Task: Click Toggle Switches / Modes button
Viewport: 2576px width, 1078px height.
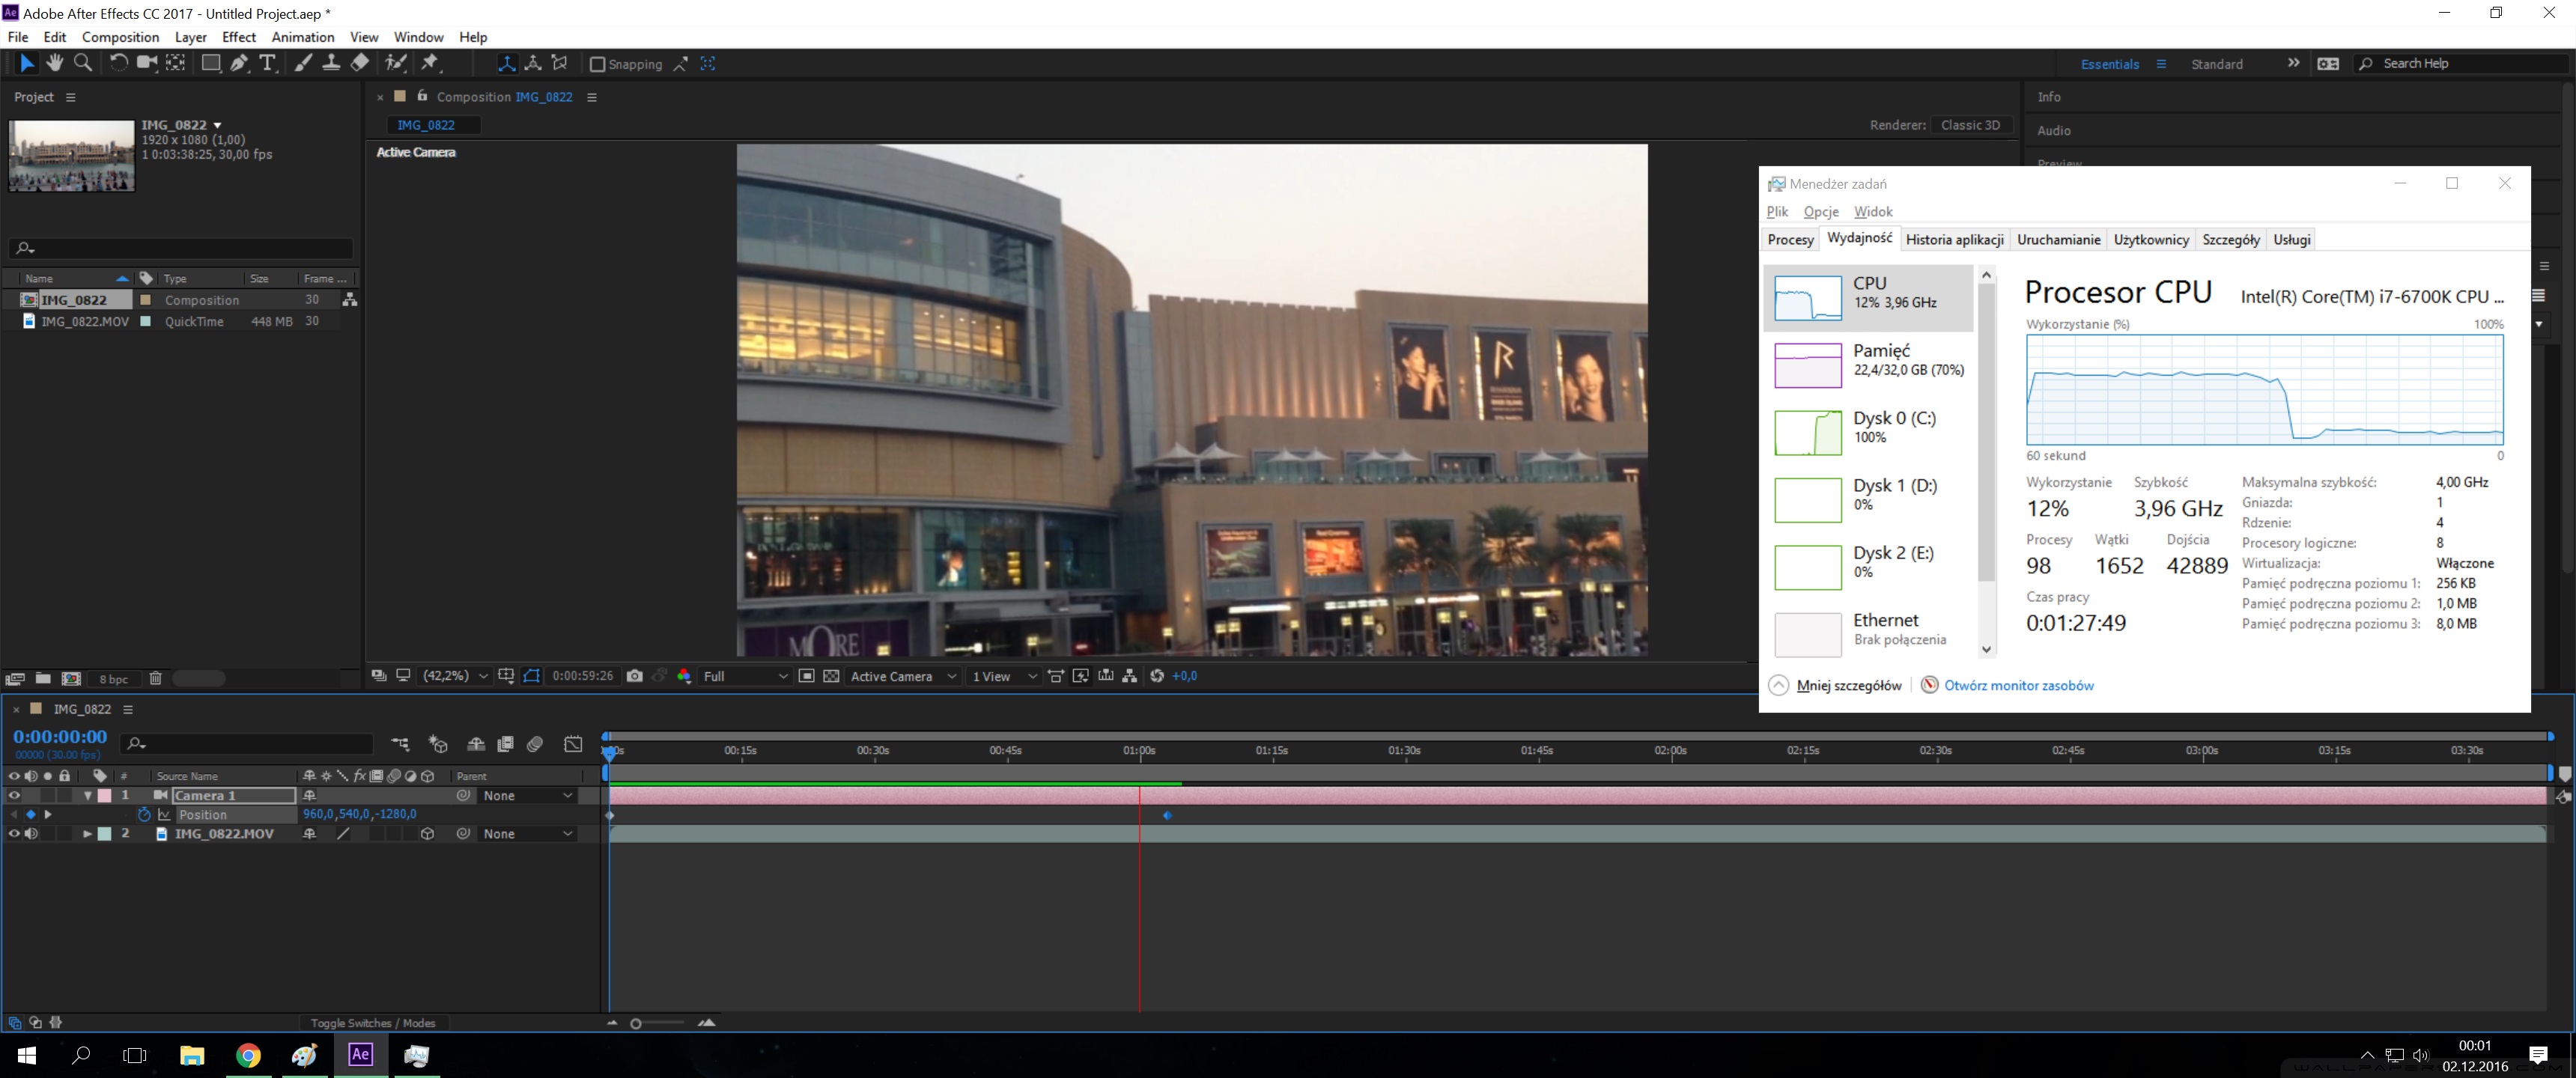Action: [372, 1023]
